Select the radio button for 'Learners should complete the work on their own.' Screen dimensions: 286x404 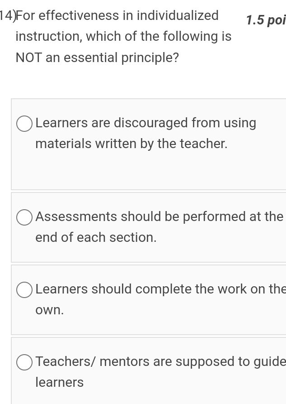tap(24, 290)
